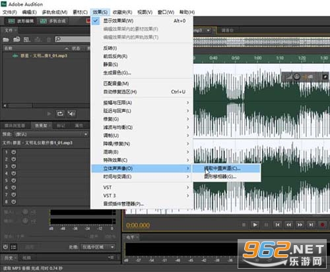Switch to the Waveform editor (波形编辑) view
The image size is (330, 272).
[x=21, y=21]
